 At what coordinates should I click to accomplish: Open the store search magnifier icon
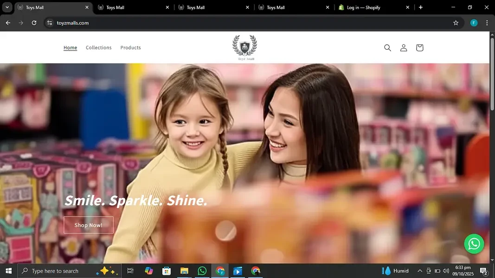pyautogui.click(x=387, y=48)
